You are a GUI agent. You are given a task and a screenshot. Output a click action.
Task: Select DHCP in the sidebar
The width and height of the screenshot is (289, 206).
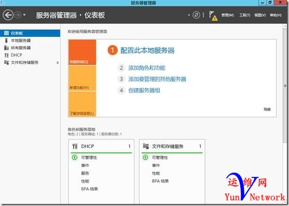30,55
